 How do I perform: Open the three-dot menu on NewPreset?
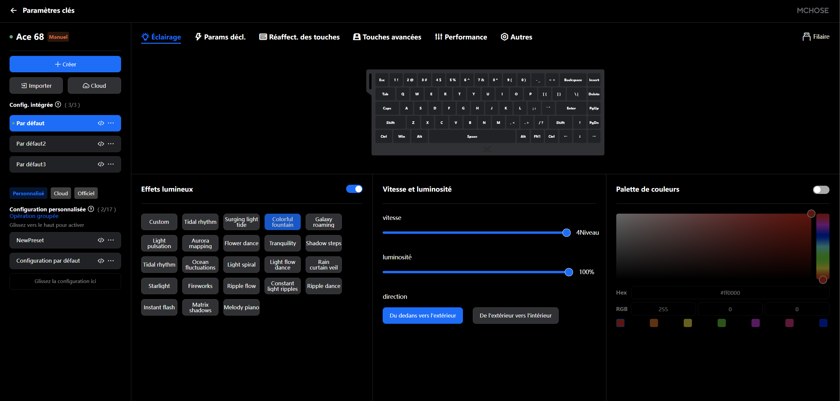point(111,240)
